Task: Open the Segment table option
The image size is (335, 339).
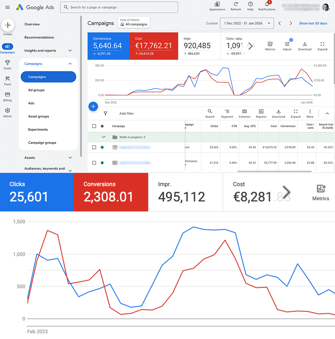Action: 227,114
